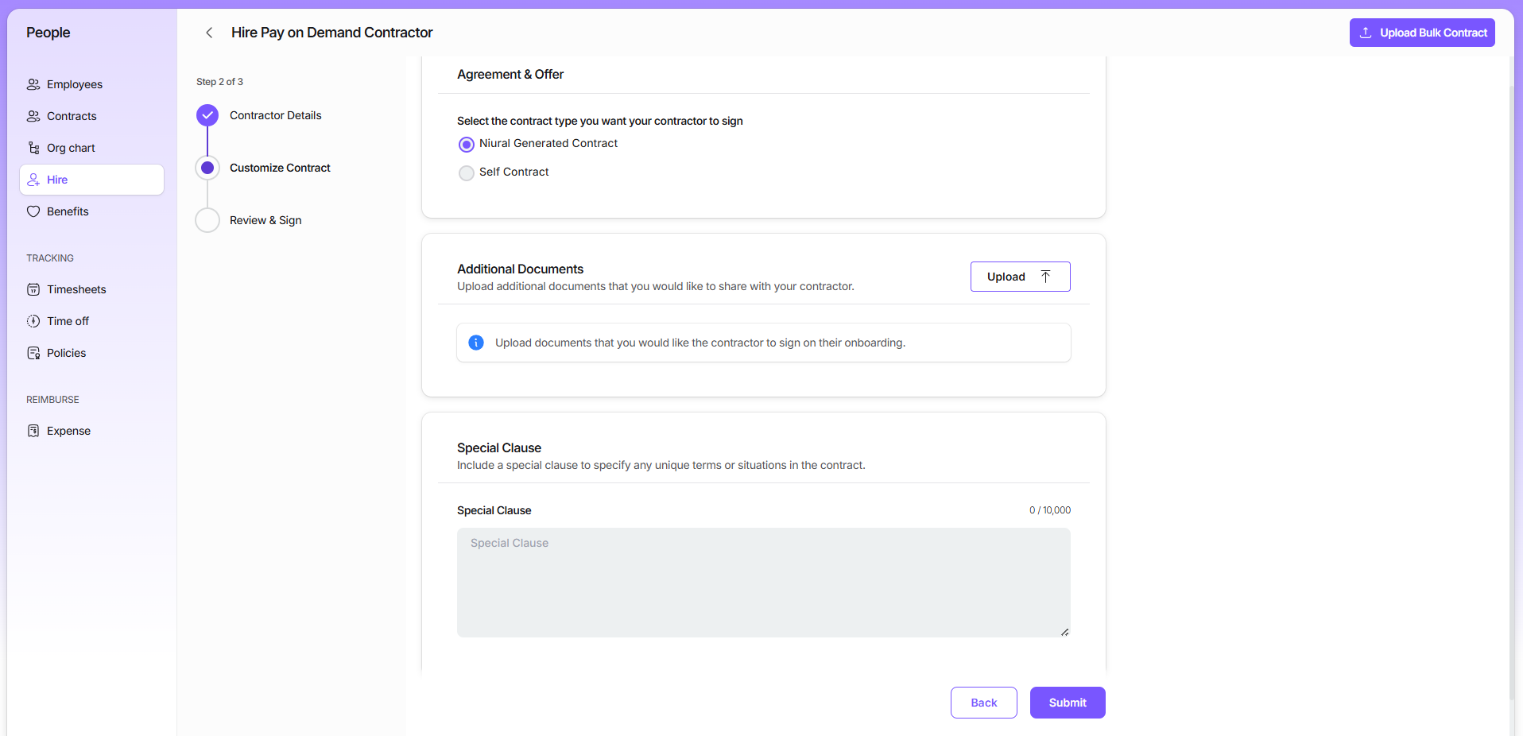Go to Timesheets page
The image size is (1523, 736).
pos(91,289)
